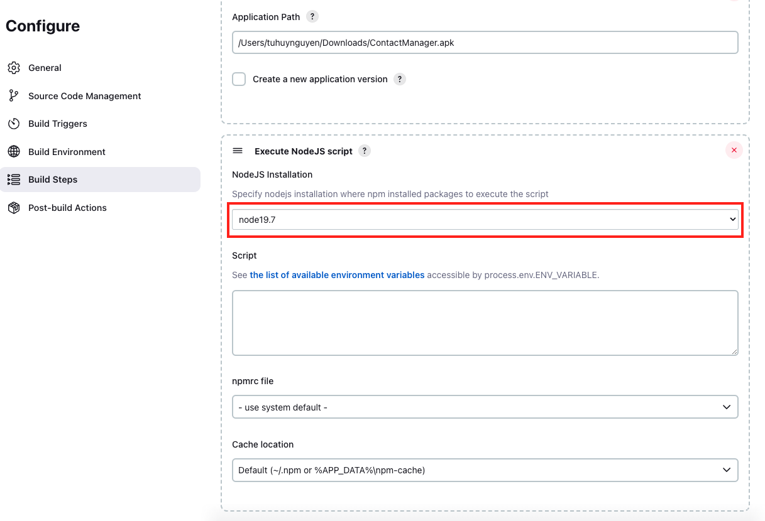Go to Source Code Management section
The height and width of the screenshot is (521, 765).
[100, 96]
